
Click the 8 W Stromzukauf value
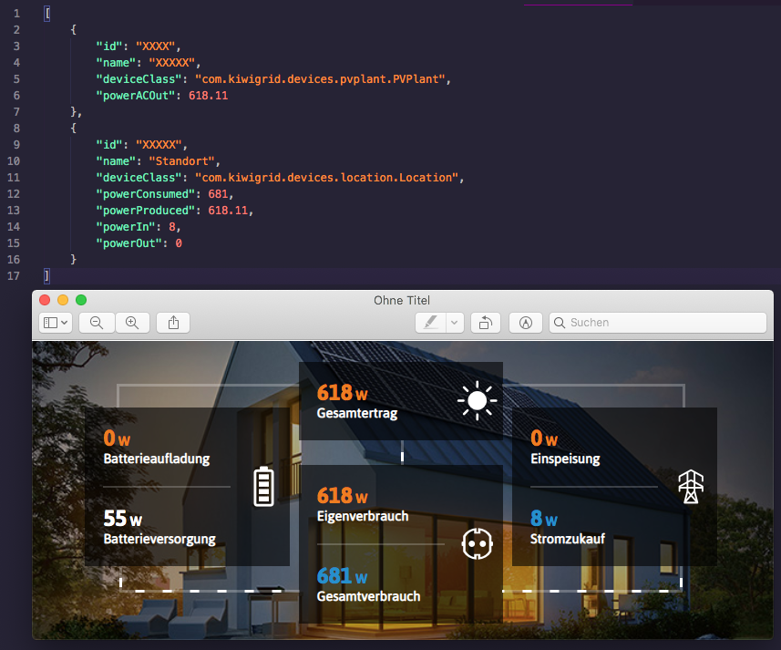pos(544,519)
